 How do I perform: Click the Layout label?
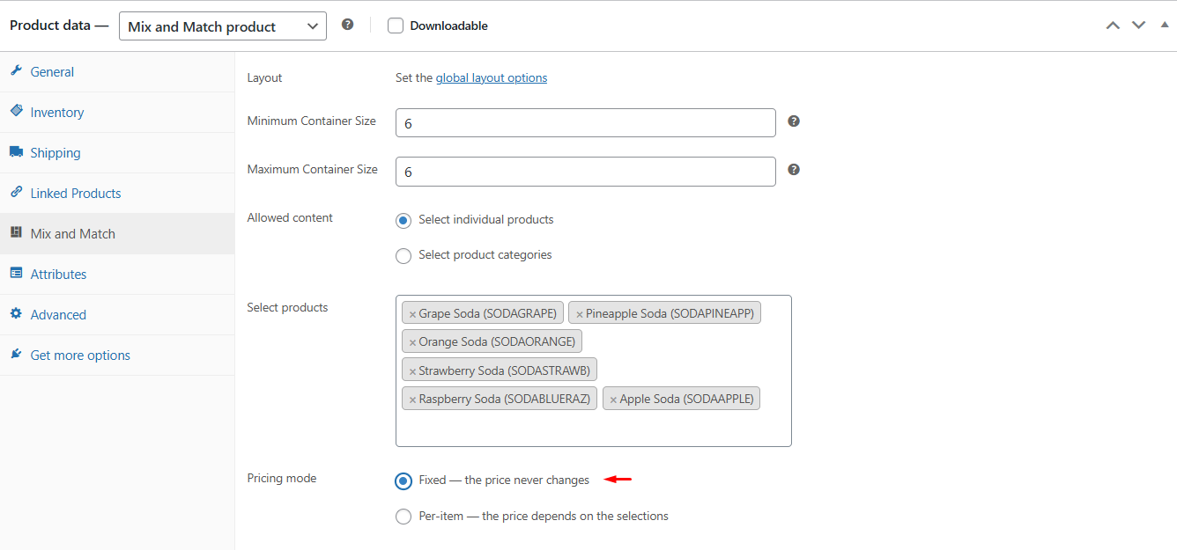click(x=264, y=77)
